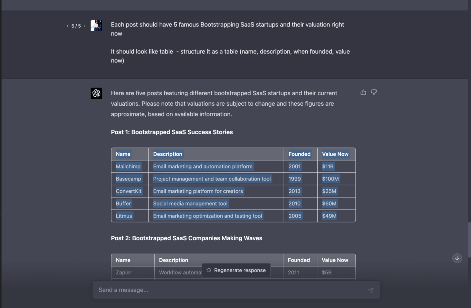Click the ChatGPT avatar icon

96,93
